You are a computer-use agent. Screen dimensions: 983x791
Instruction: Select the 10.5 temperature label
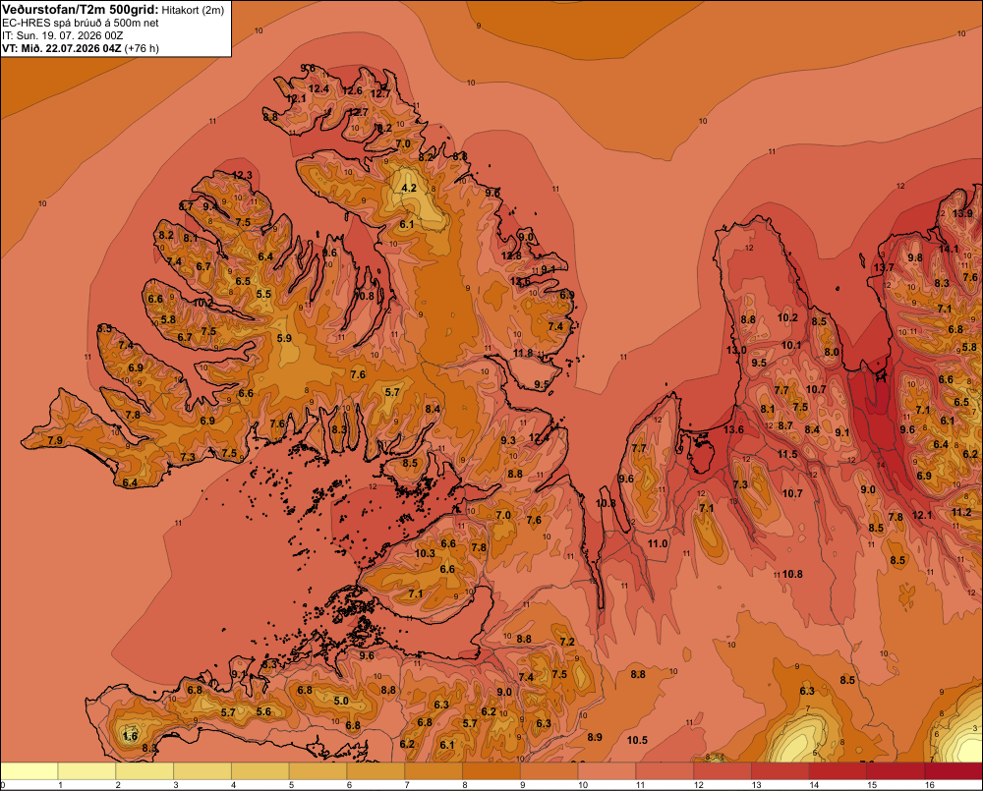[x=637, y=740]
